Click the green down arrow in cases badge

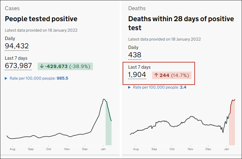coord(42,67)
